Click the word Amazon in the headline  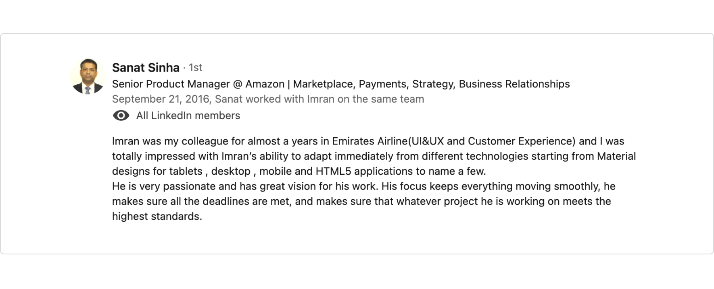coord(265,84)
